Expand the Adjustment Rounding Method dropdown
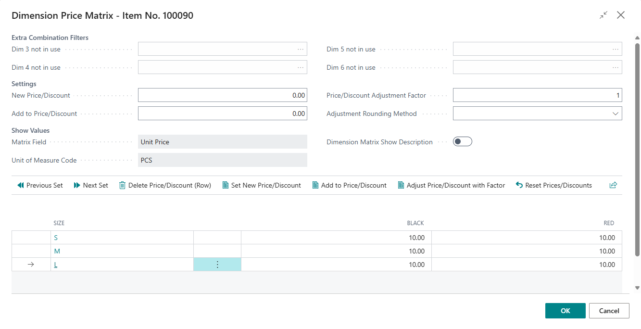Image resolution: width=641 pixels, height=329 pixels. (x=615, y=114)
